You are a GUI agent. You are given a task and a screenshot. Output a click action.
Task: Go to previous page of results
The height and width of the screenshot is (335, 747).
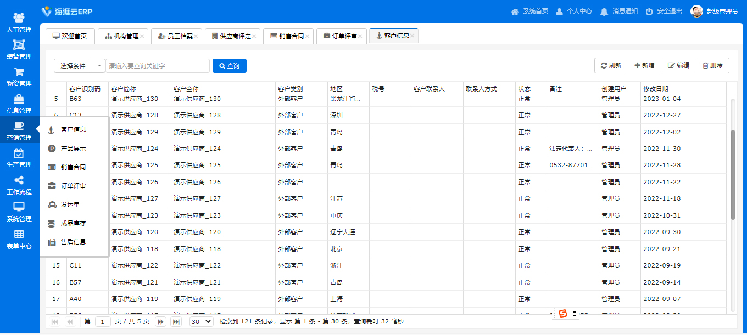click(x=70, y=322)
